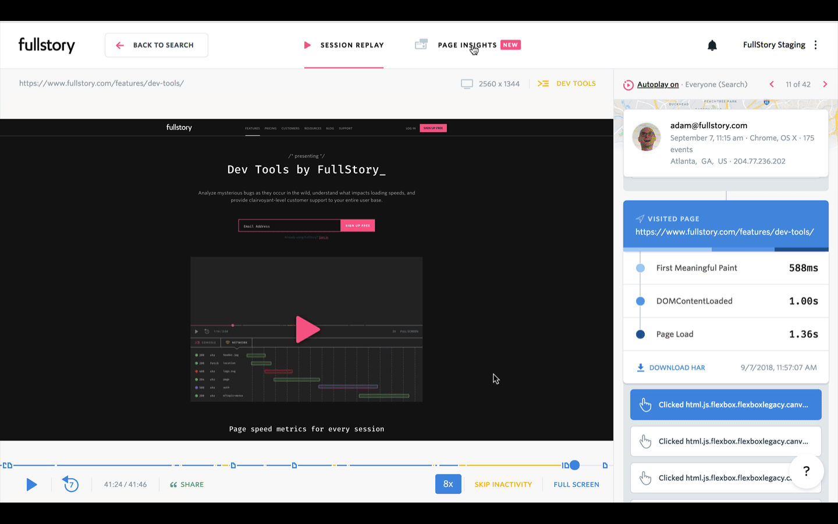The image size is (838, 524).
Task: Open adam@fullstory.com user name
Action: tap(708, 125)
